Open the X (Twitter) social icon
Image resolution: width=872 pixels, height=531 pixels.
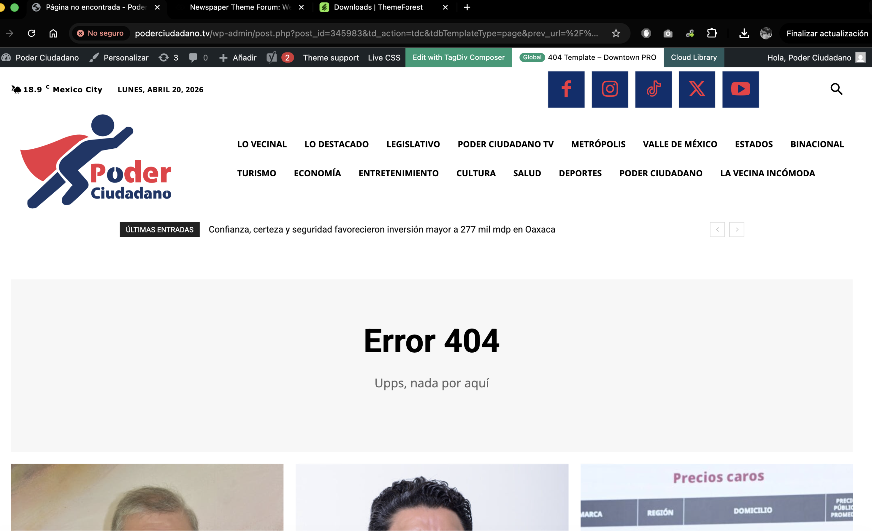point(697,89)
